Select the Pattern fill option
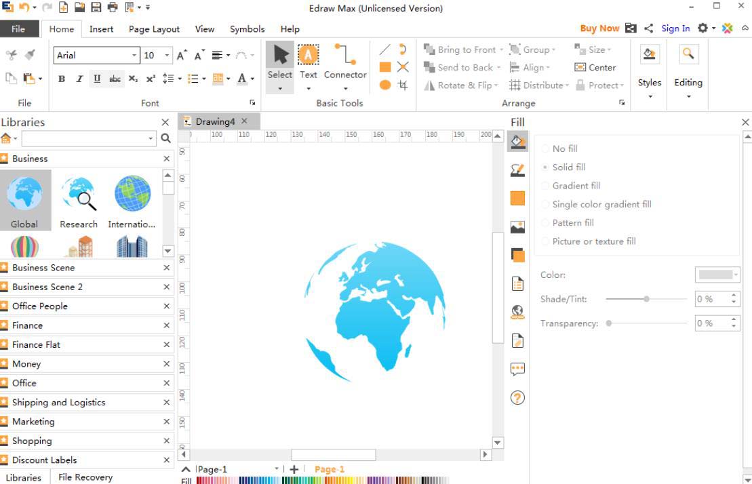This screenshot has height=484, width=752. tap(568, 223)
